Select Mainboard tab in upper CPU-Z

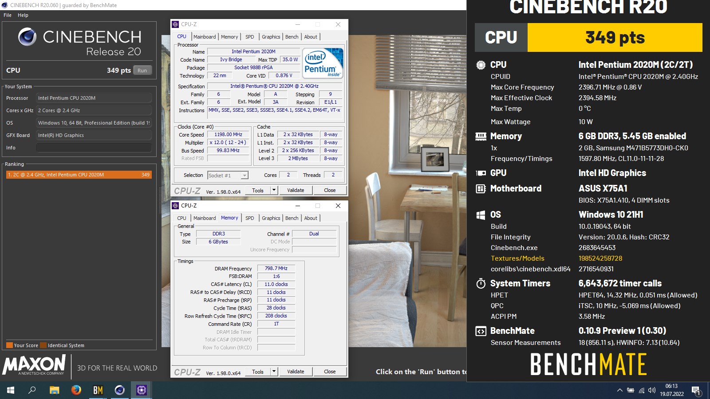pos(205,37)
